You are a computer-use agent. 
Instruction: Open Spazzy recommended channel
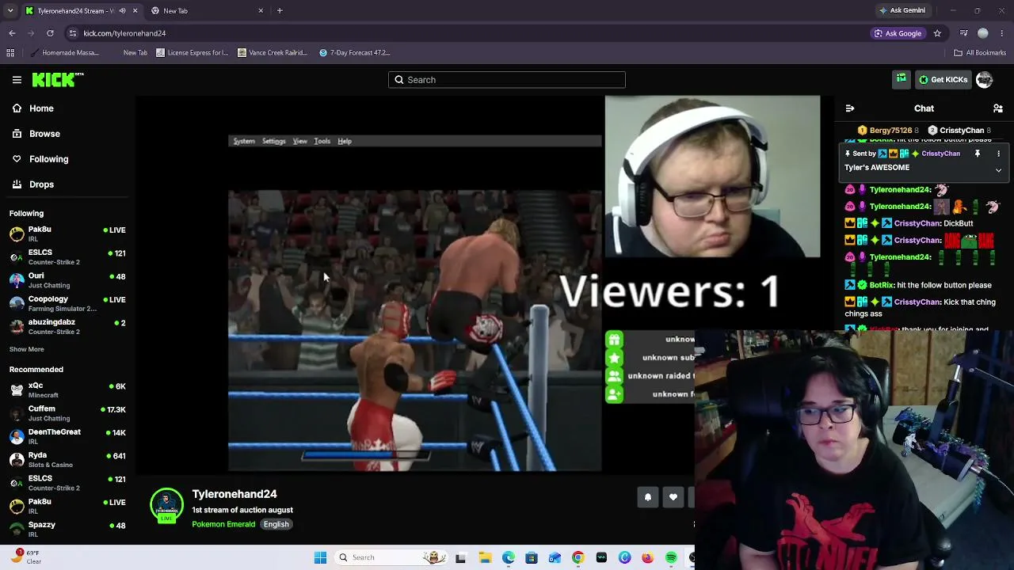tap(67, 529)
